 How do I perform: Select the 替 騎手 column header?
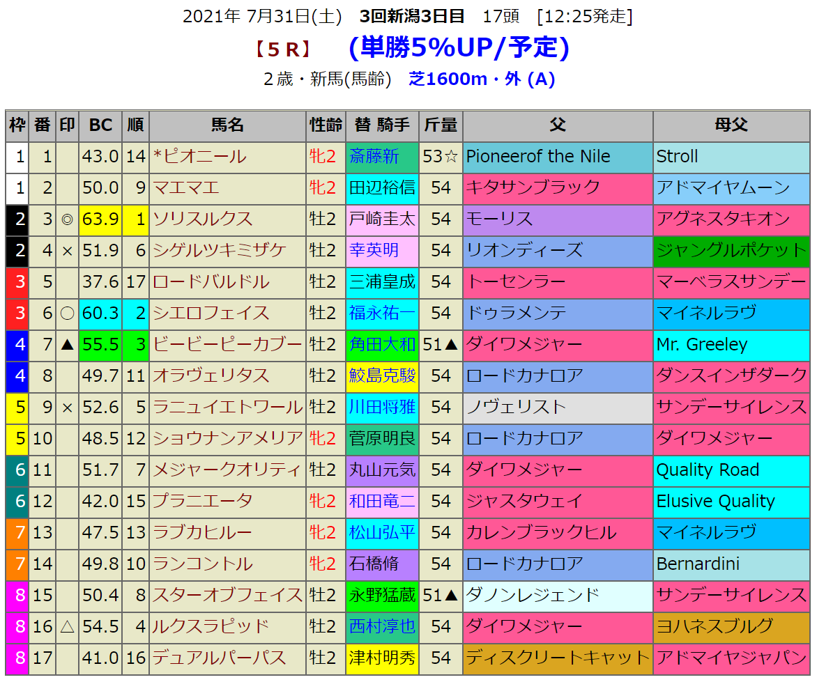[382, 125]
